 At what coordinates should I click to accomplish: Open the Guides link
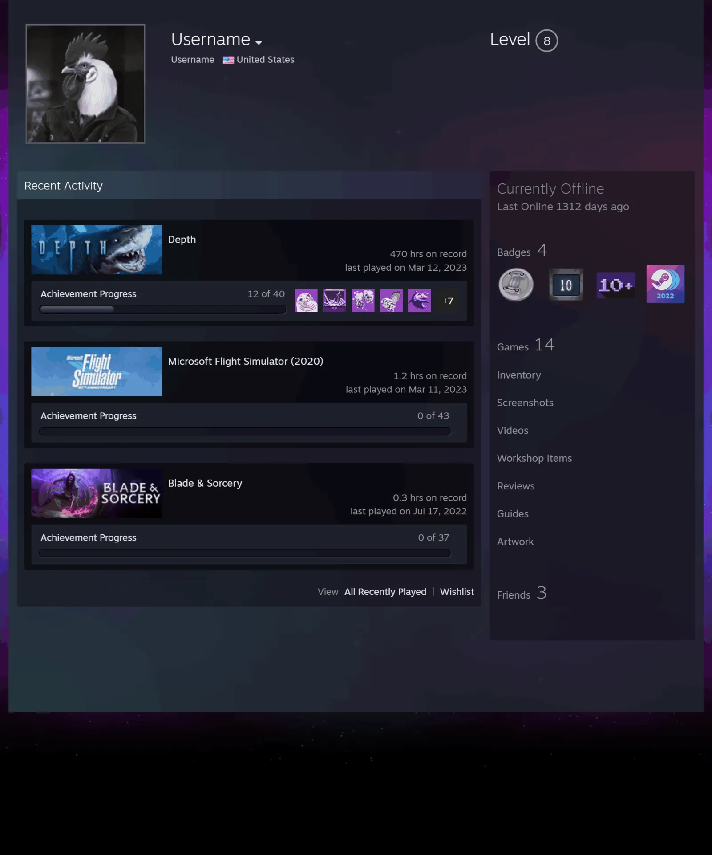pyautogui.click(x=513, y=514)
